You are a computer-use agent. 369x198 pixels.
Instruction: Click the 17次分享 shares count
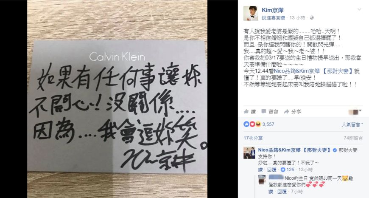(x=253, y=138)
